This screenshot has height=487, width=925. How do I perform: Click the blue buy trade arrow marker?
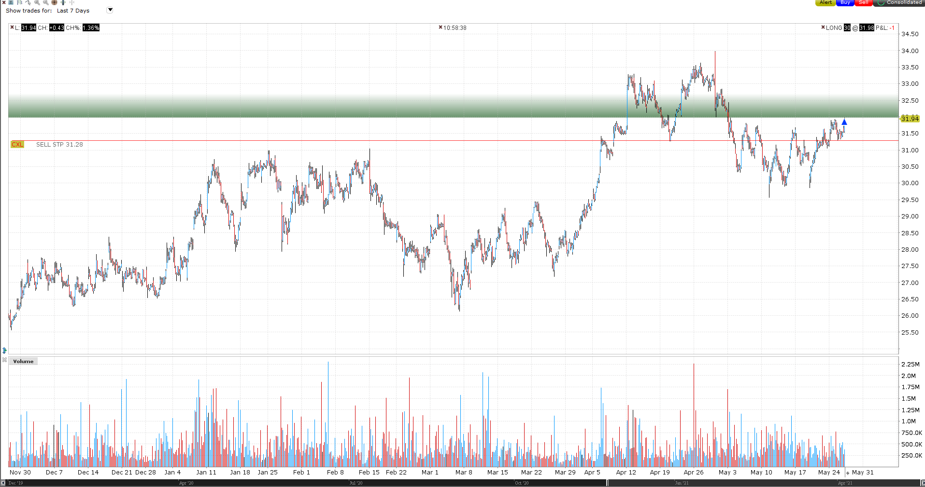(844, 122)
